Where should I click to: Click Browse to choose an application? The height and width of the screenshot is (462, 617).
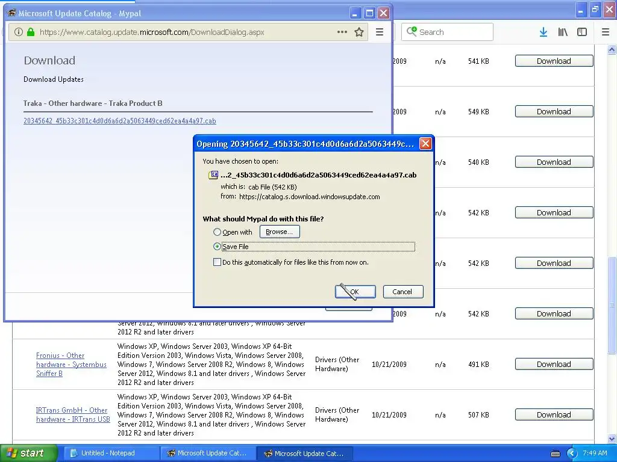[x=280, y=232]
